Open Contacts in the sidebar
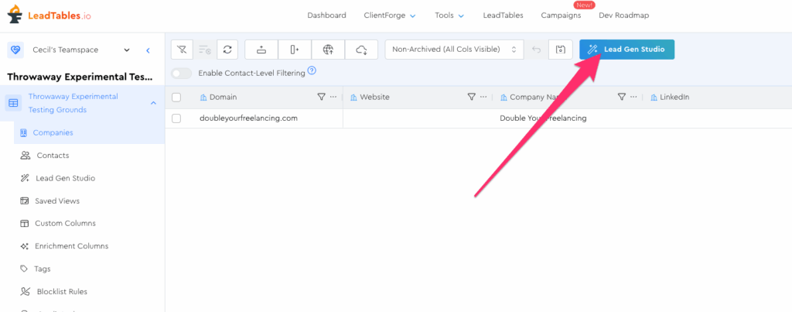The height and width of the screenshot is (312, 792). [x=53, y=156]
